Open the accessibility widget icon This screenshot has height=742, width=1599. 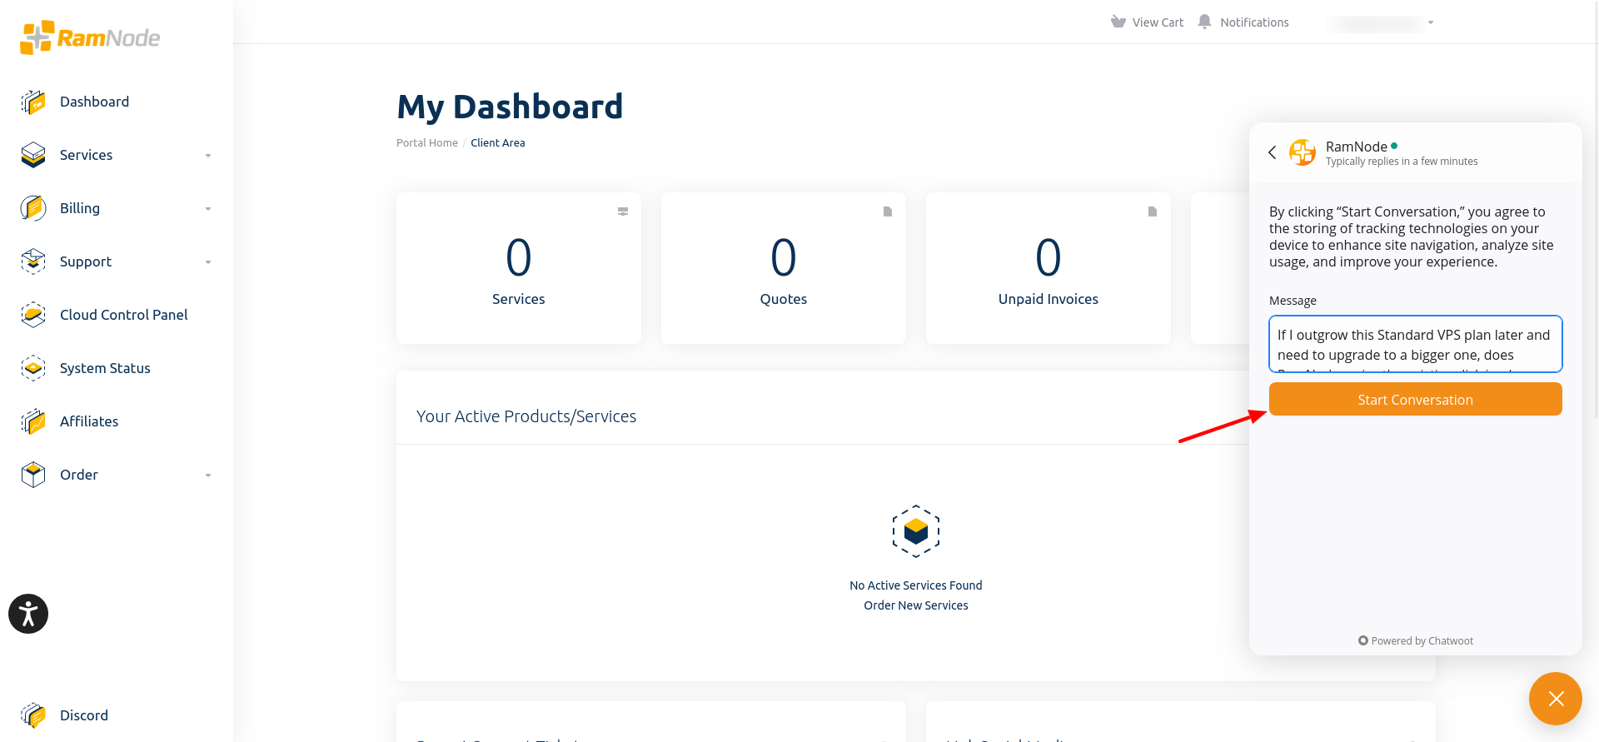pyautogui.click(x=28, y=614)
